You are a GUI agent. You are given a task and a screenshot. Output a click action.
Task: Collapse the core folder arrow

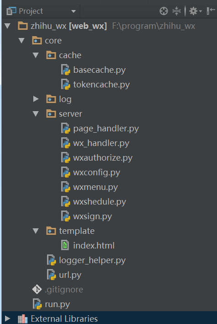21,40
